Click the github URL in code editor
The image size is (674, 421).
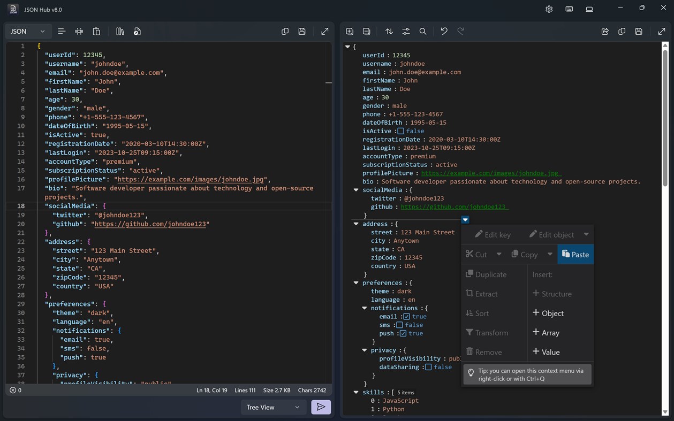(x=150, y=224)
